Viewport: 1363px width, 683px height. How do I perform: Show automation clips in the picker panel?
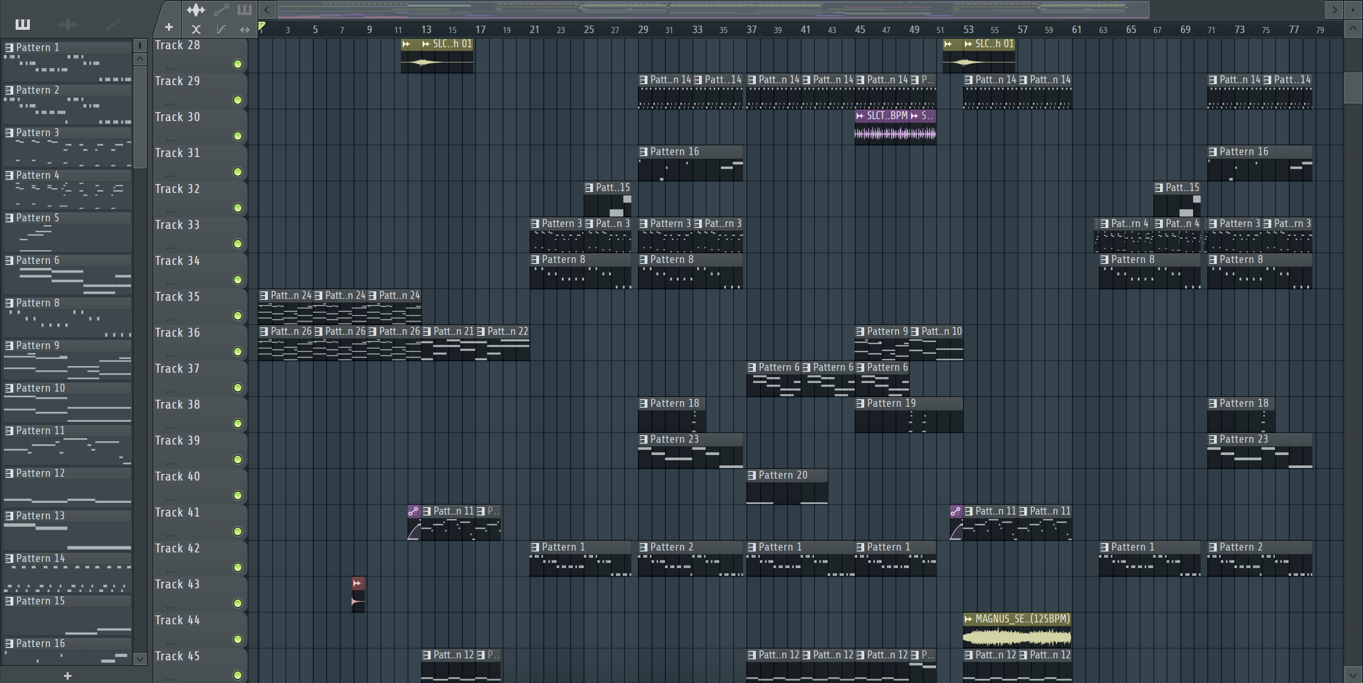(113, 24)
